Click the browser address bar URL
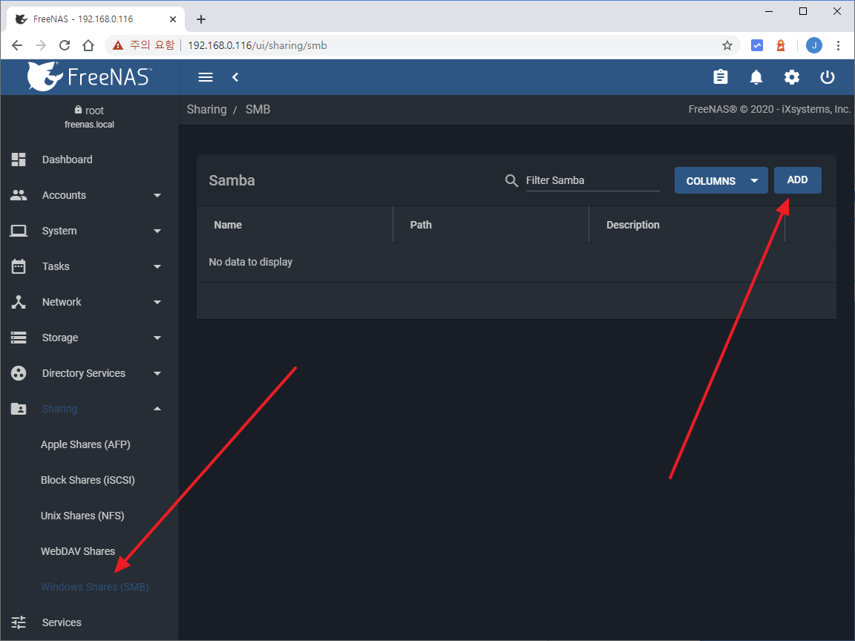The width and height of the screenshot is (855, 641). pyautogui.click(x=258, y=45)
